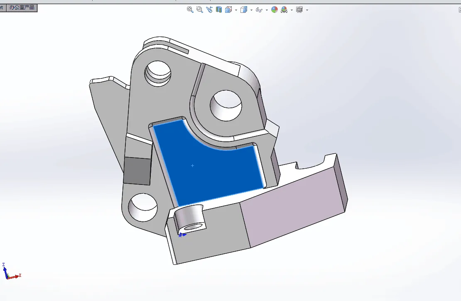
Task: Switch to the 办公室产品 tab
Action: 22,7
